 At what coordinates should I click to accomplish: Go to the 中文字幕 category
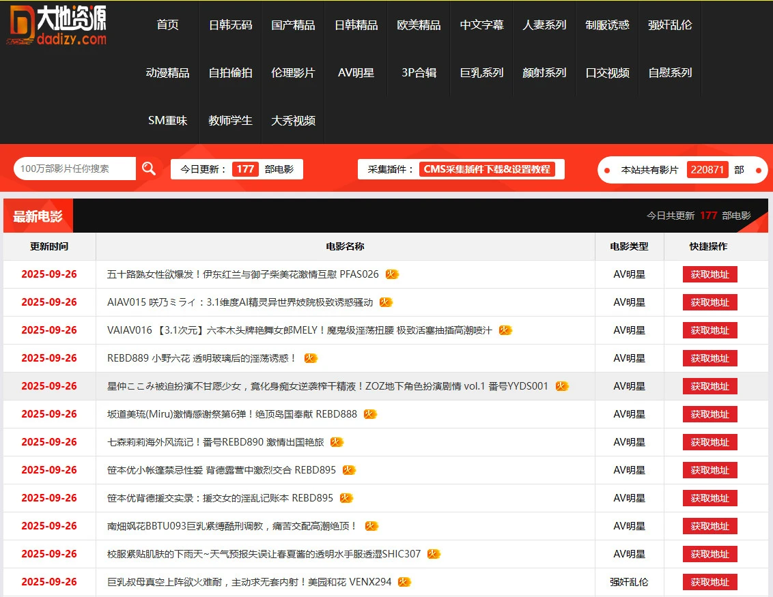click(x=481, y=25)
